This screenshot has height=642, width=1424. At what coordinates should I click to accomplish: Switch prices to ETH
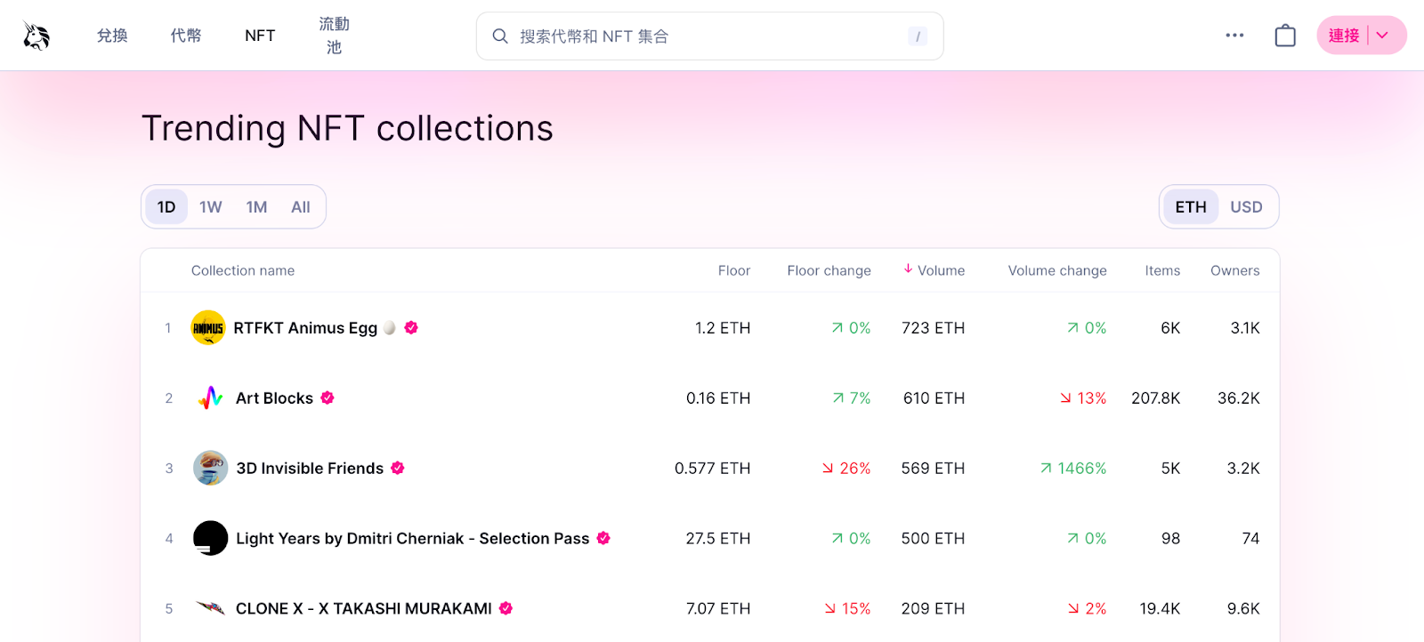(1191, 207)
